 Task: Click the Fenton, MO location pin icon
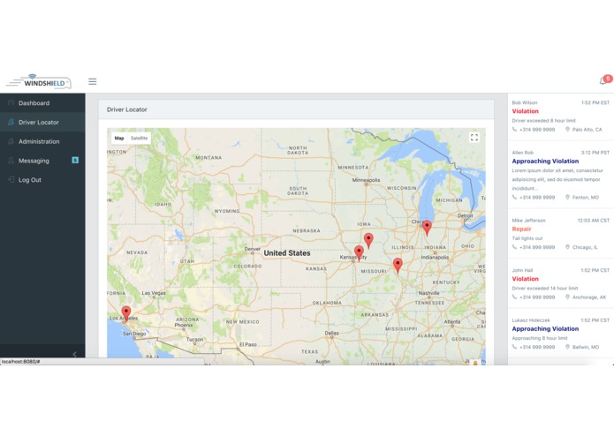[567, 197]
